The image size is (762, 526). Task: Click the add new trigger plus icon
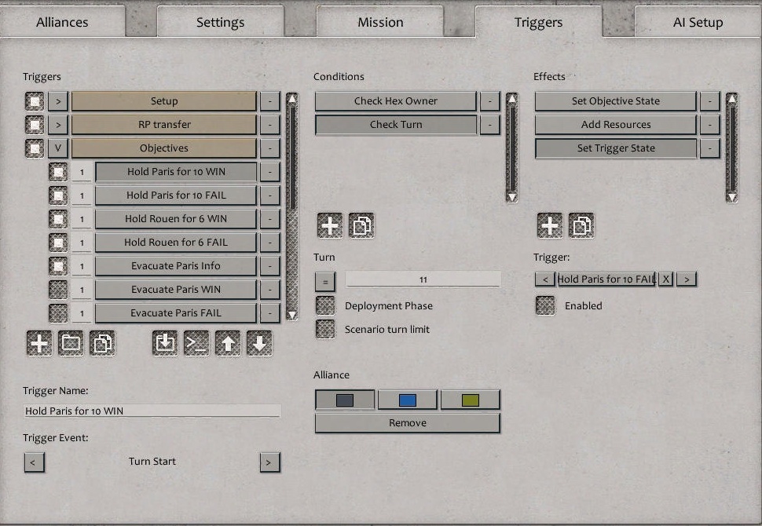[x=38, y=343]
